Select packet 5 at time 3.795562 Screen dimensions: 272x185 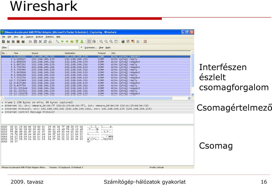point(96,67)
